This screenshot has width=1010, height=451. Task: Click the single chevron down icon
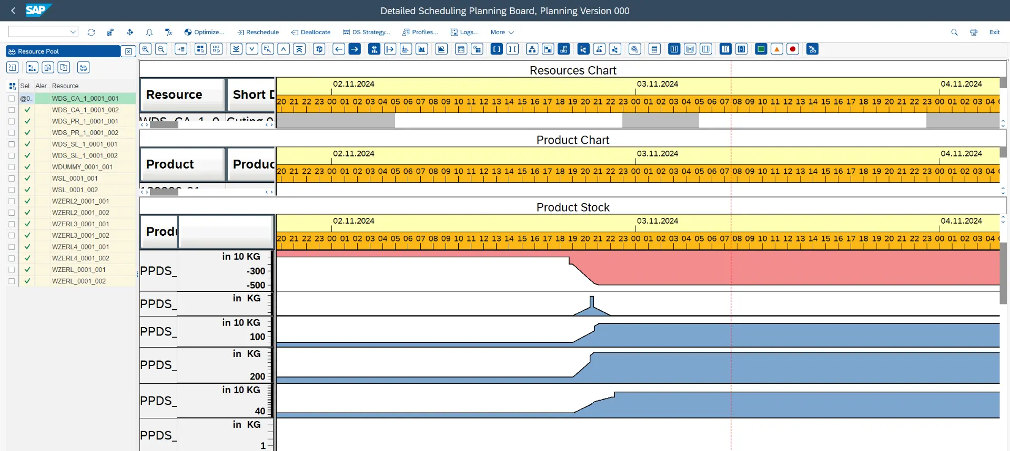(x=252, y=49)
